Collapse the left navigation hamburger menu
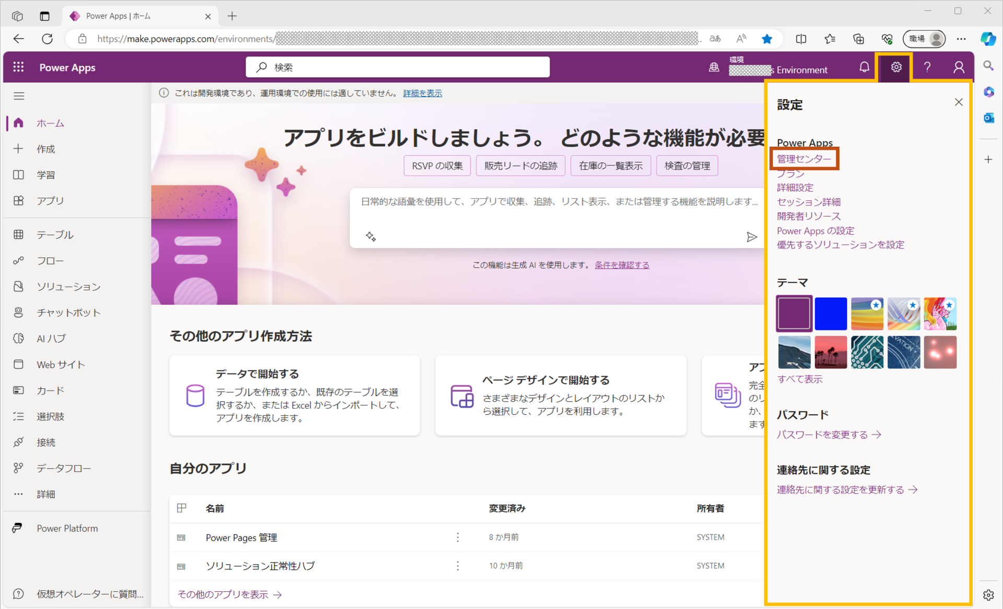 click(19, 96)
